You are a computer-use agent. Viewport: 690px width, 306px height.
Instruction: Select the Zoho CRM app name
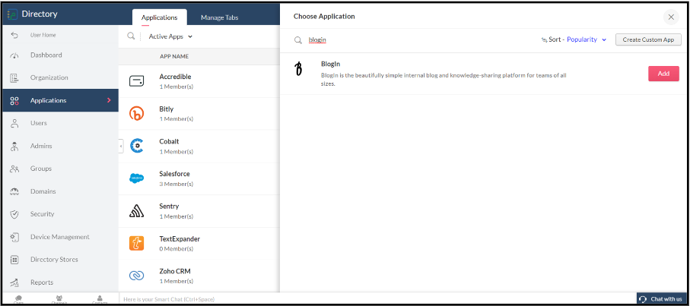[x=175, y=271]
